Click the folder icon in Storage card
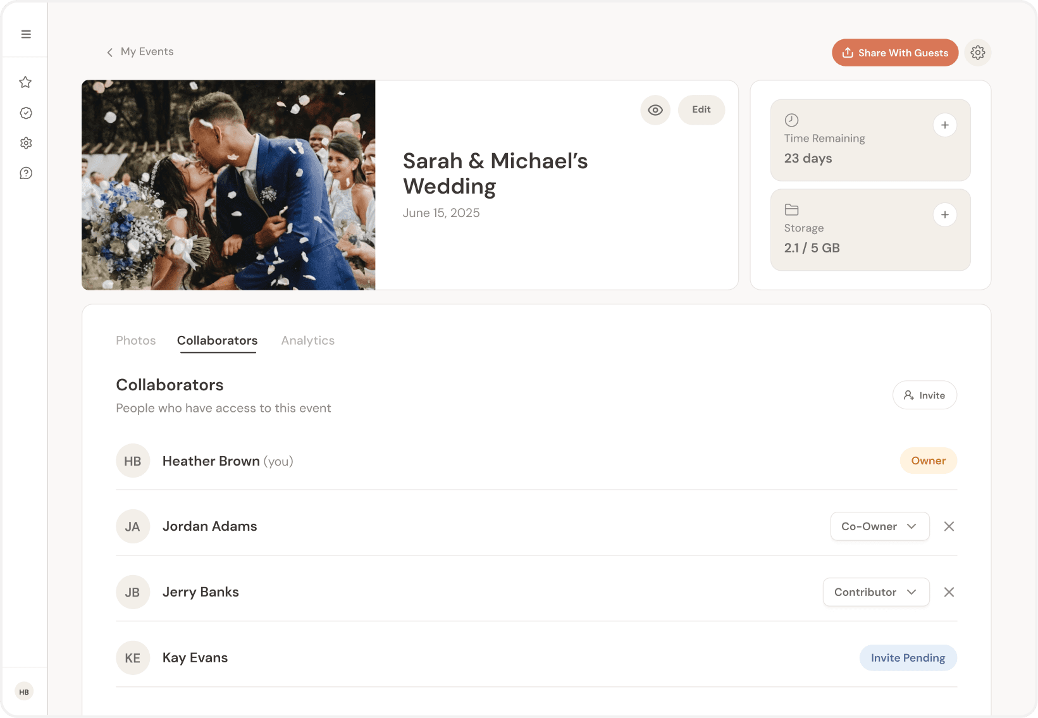Viewport: 1038px width, 718px height. (x=791, y=209)
